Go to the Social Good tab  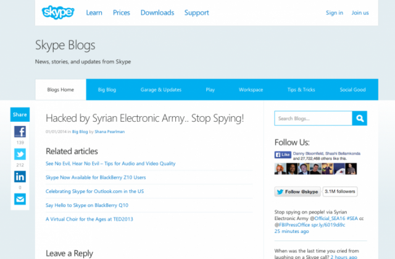(352, 90)
